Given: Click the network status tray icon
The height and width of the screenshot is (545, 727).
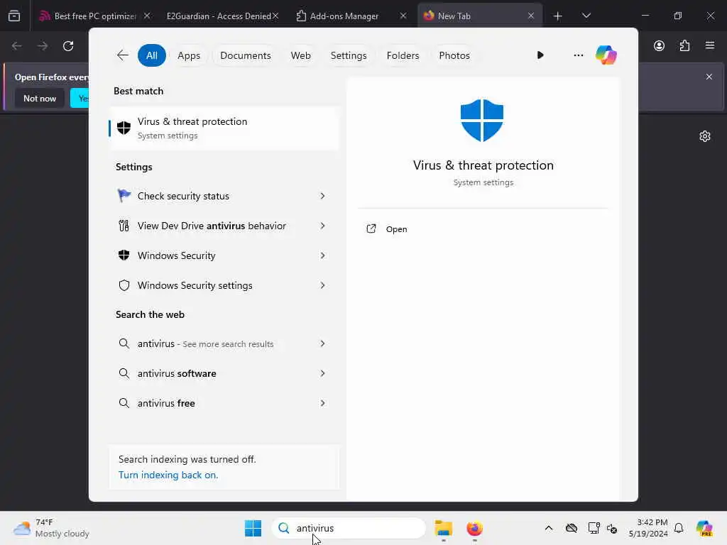Looking at the screenshot, I should click(594, 528).
